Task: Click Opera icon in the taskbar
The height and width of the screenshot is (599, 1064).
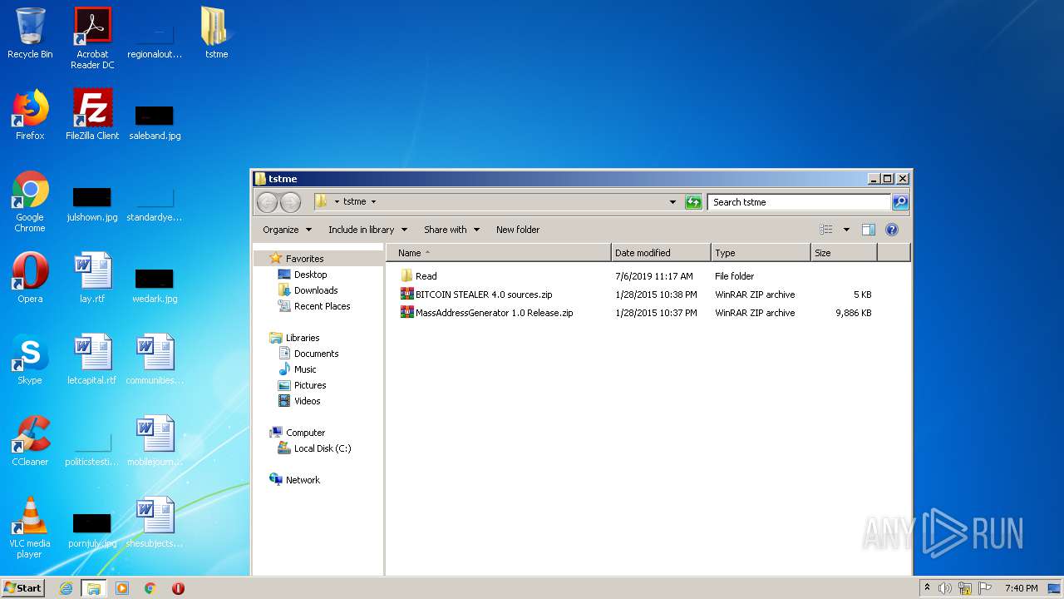Action: (178, 588)
